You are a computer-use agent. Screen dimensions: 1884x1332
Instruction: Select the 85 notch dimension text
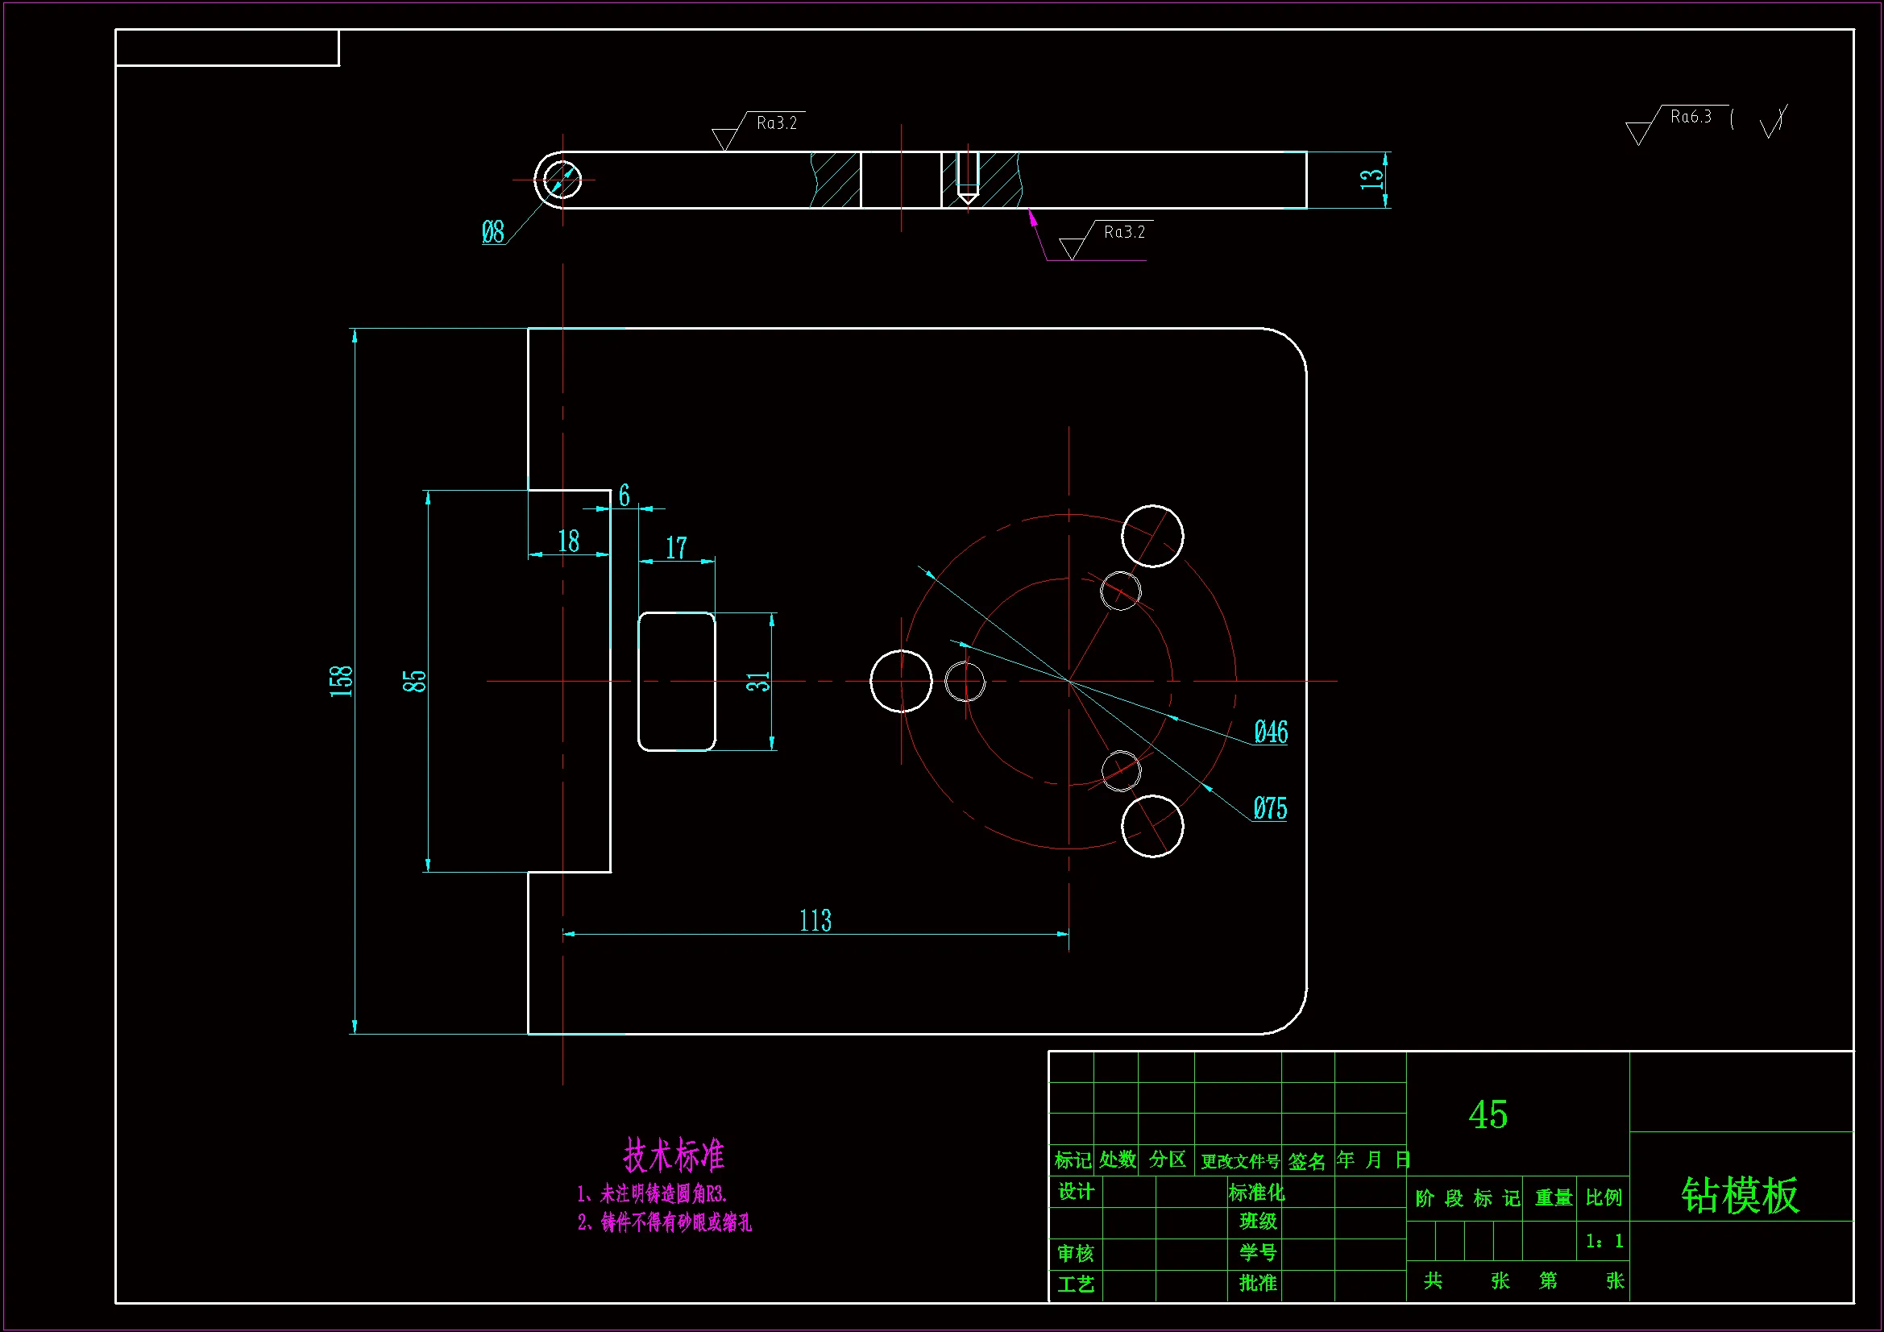414,681
